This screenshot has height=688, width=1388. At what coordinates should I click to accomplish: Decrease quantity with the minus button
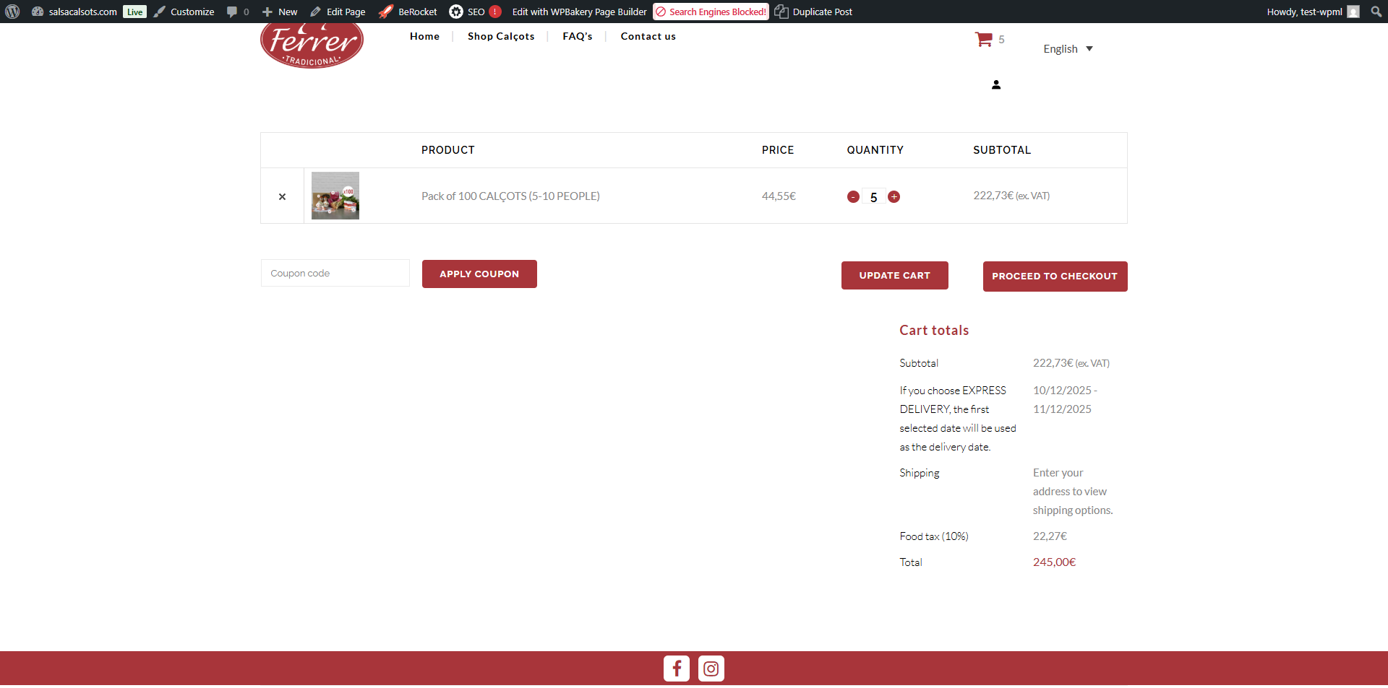coord(853,197)
